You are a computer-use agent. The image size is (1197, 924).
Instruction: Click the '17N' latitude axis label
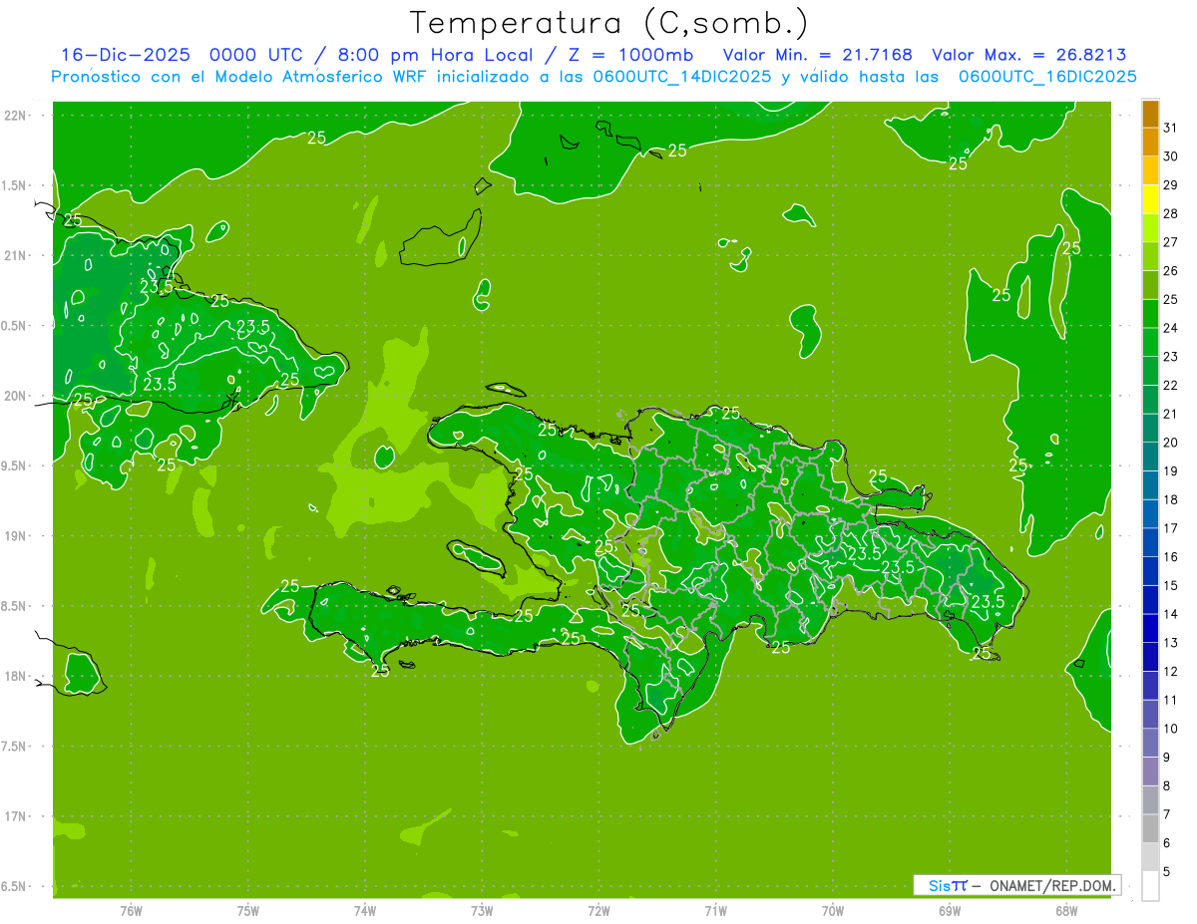15,816
